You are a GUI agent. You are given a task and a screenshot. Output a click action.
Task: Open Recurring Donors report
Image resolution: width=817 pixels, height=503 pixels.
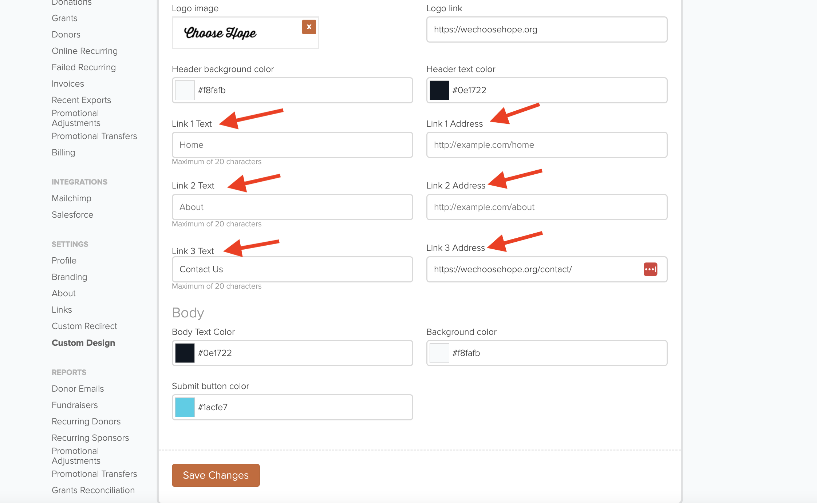[86, 421]
